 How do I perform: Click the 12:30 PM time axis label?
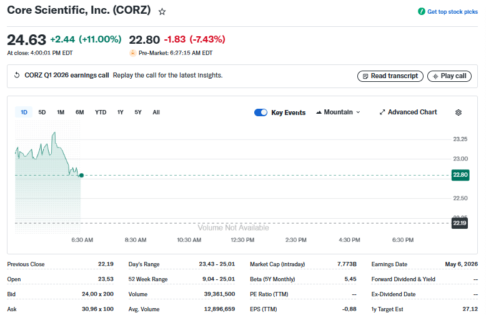tap(242, 240)
